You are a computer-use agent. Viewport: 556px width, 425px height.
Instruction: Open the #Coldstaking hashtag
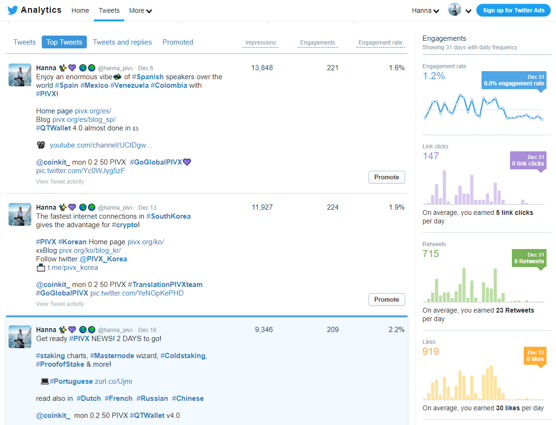[183, 356]
